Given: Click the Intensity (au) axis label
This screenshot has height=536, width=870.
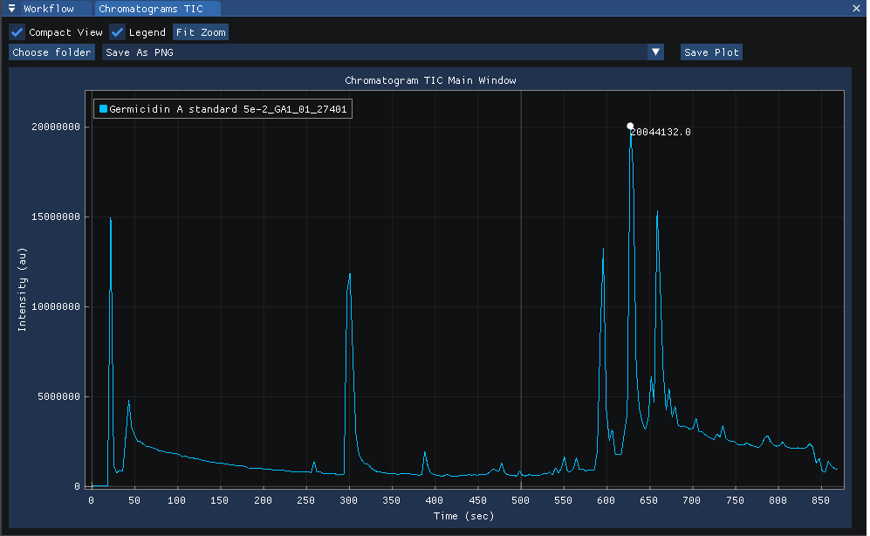Looking at the screenshot, I should (x=22, y=290).
